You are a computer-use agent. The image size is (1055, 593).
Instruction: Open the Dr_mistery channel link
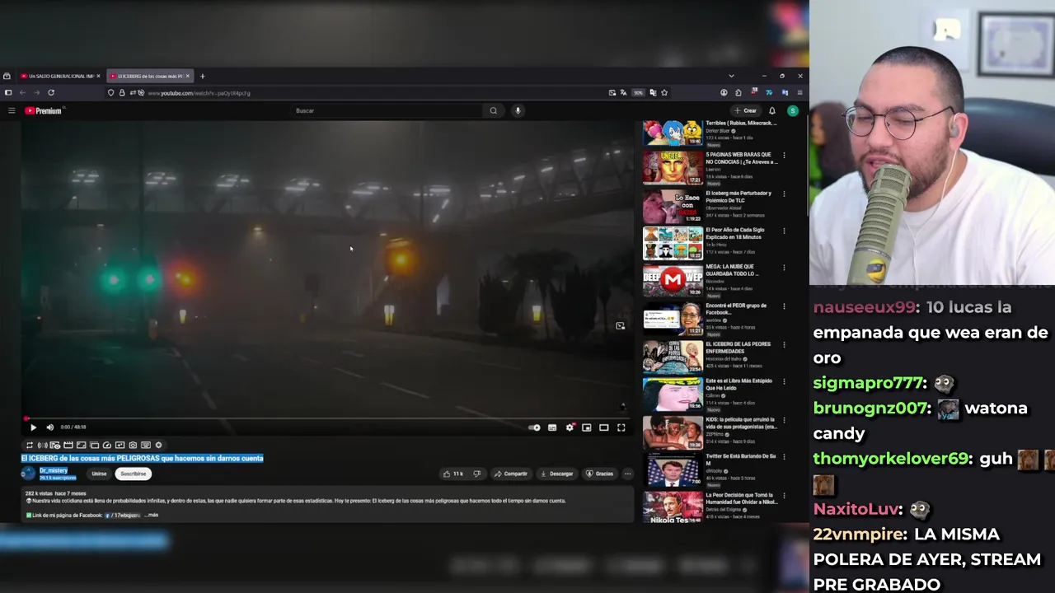tap(54, 470)
